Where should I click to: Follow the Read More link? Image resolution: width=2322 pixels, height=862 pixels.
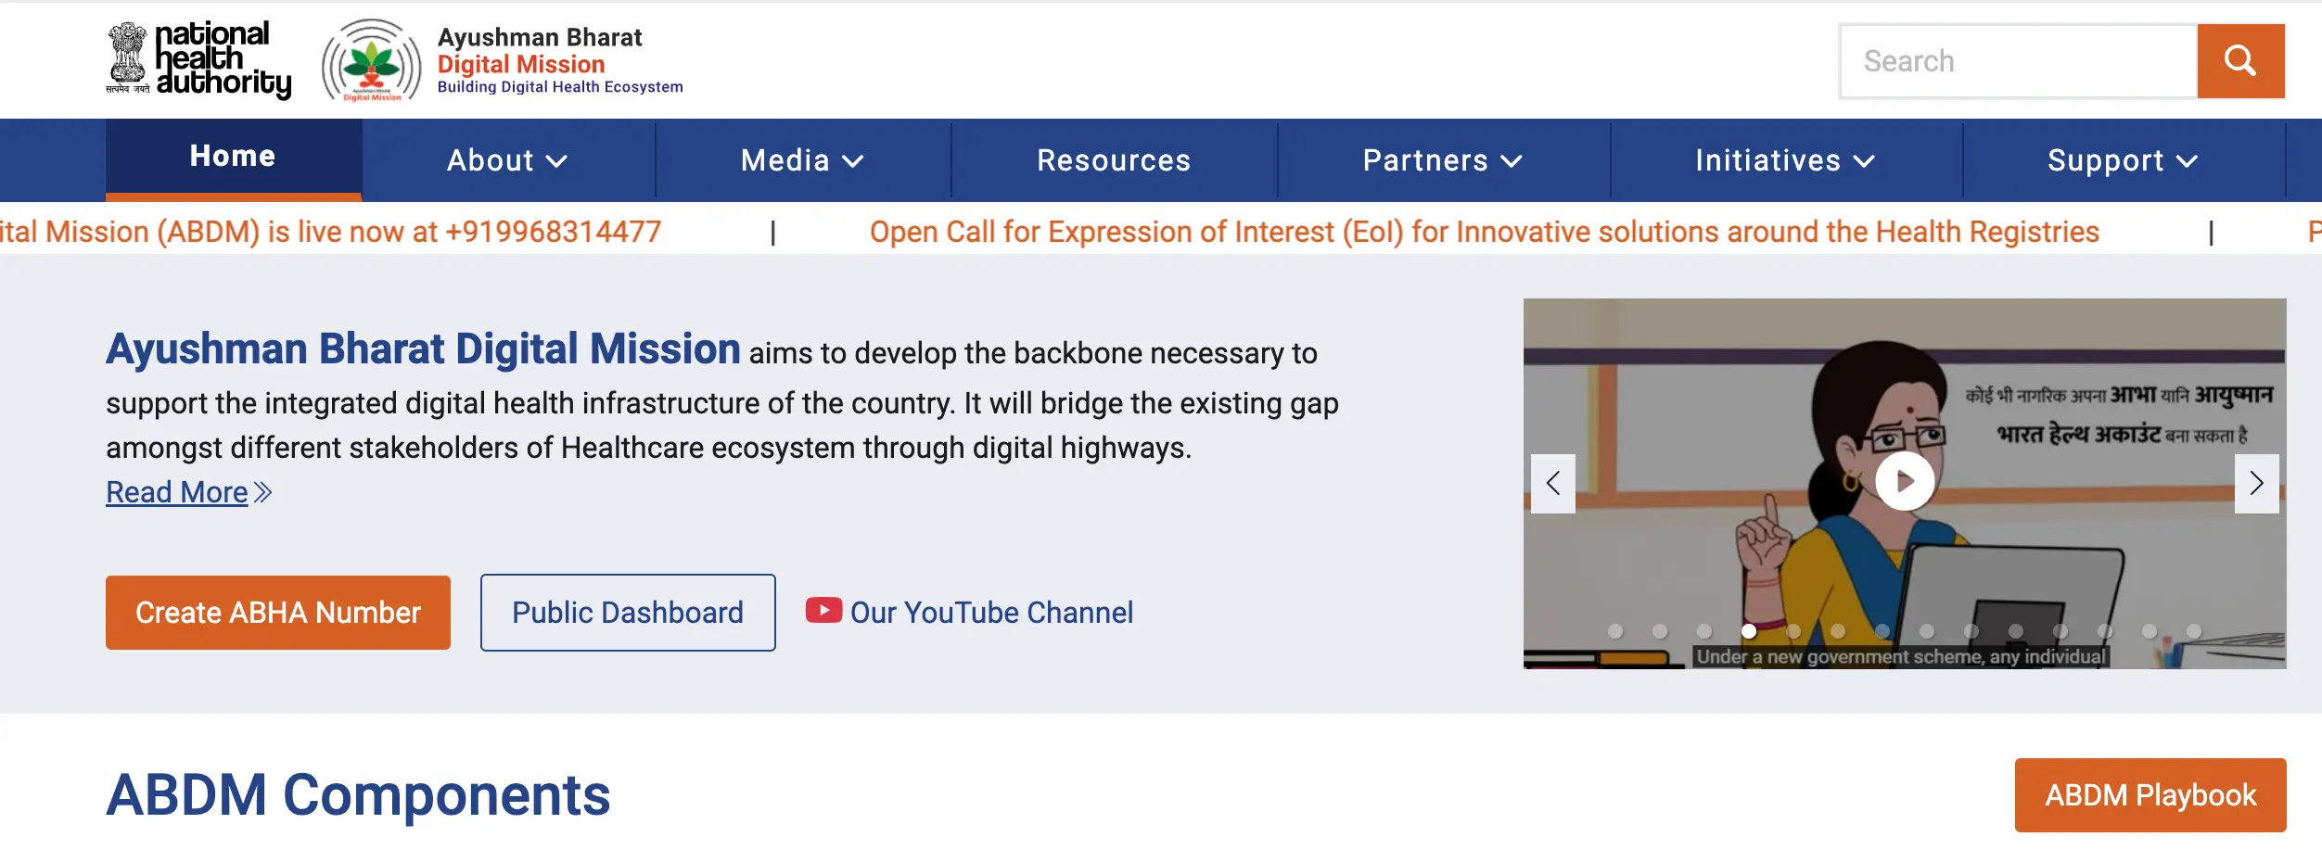pyautogui.click(x=188, y=492)
